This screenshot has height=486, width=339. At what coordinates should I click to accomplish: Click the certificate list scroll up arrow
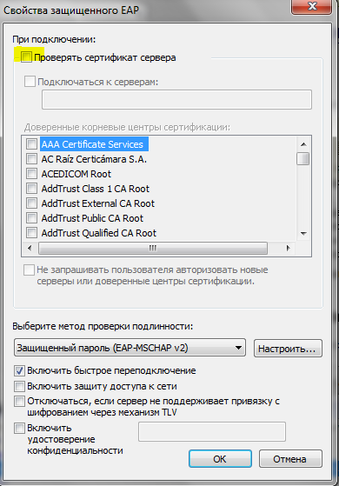tap(303, 144)
